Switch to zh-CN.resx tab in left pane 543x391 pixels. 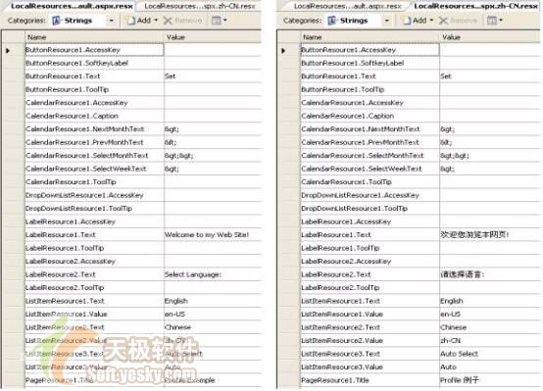click(x=200, y=6)
